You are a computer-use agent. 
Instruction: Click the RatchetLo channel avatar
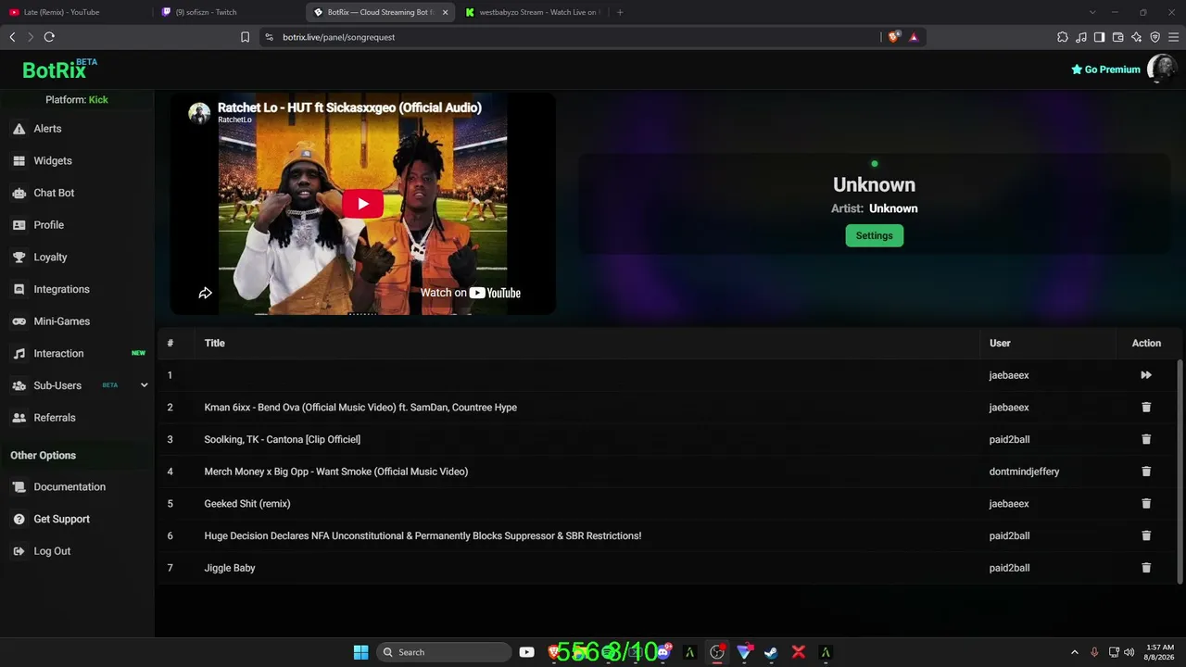[199, 113]
